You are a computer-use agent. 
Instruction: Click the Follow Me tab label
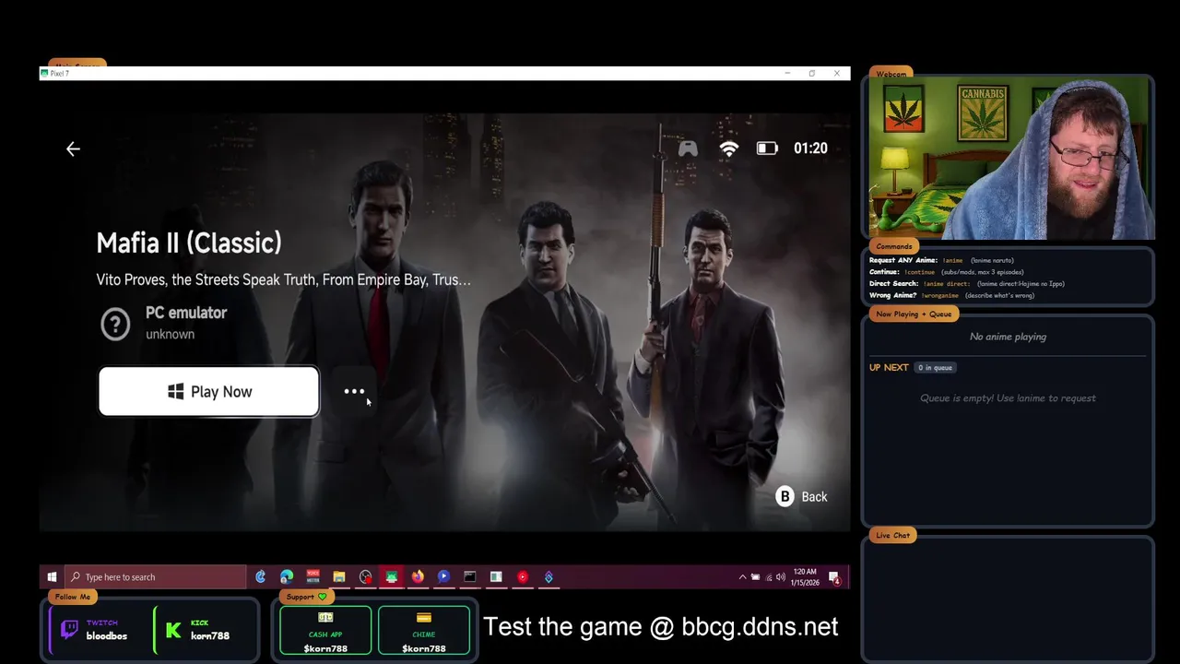tap(73, 597)
